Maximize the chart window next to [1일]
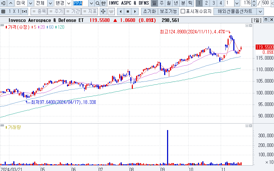The height and width of the screenshot is (171, 274). [x=266, y=20]
